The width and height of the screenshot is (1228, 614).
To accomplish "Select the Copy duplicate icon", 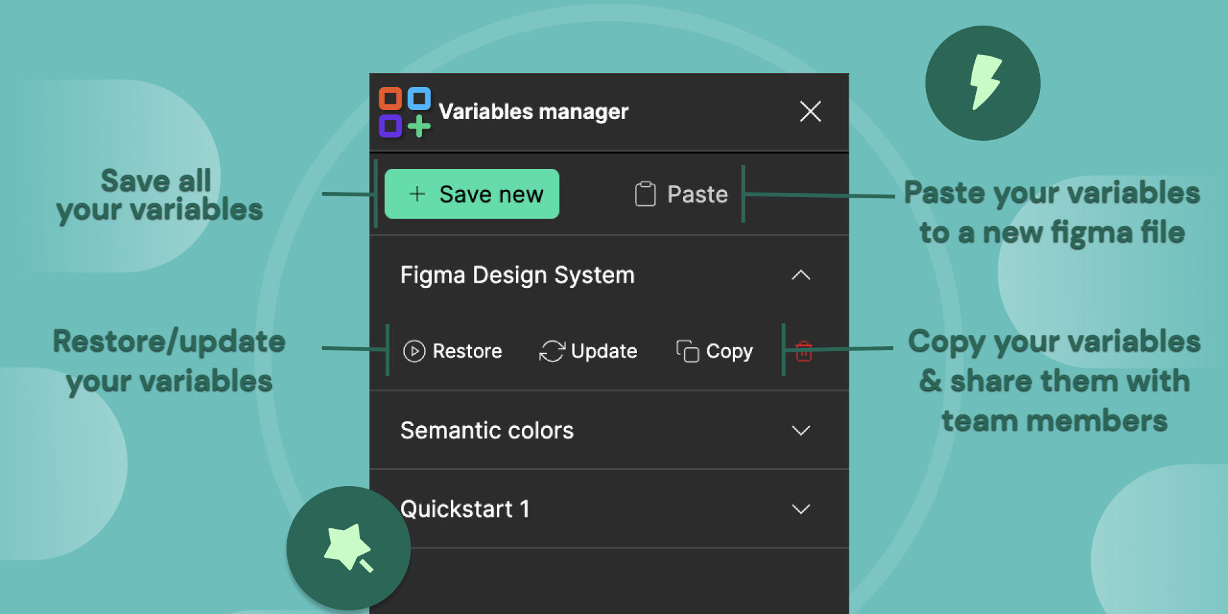I will [x=686, y=351].
